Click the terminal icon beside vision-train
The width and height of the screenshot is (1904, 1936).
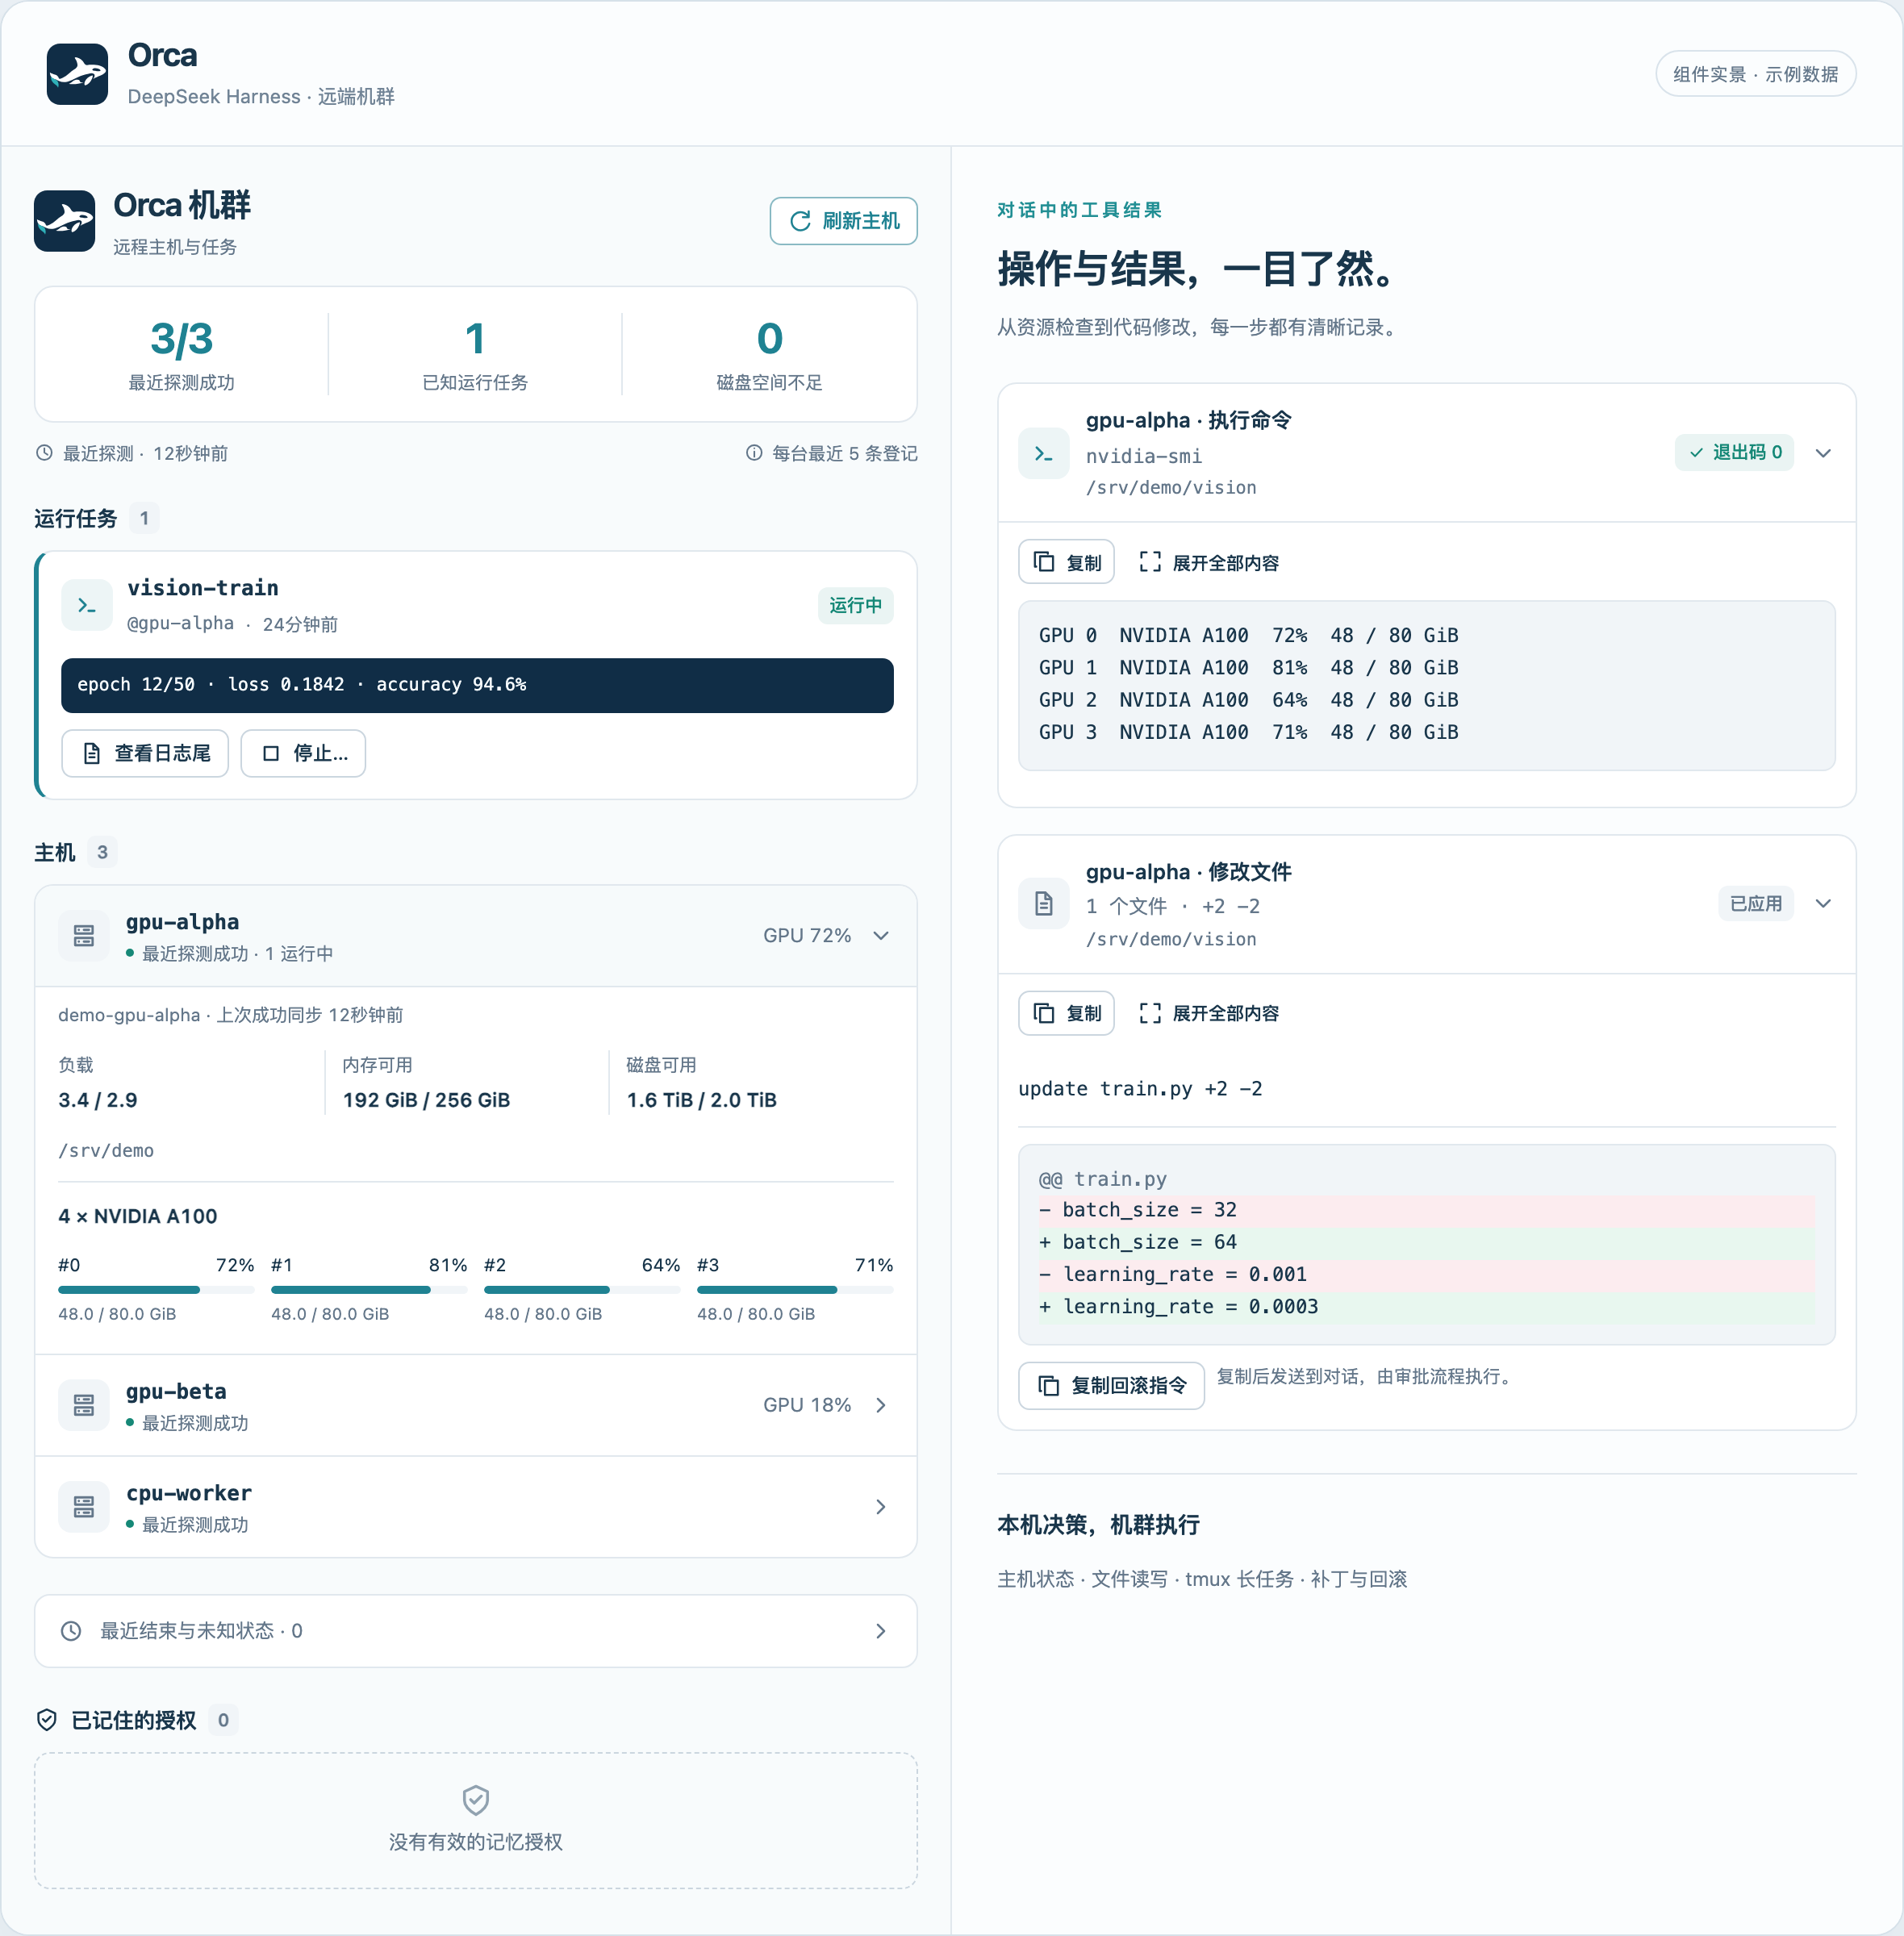pos(87,605)
